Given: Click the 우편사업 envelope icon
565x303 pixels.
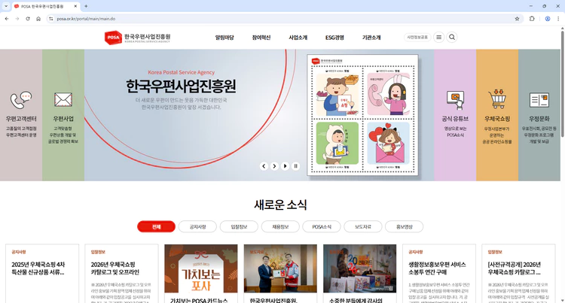Looking at the screenshot, I should (63, 99).
